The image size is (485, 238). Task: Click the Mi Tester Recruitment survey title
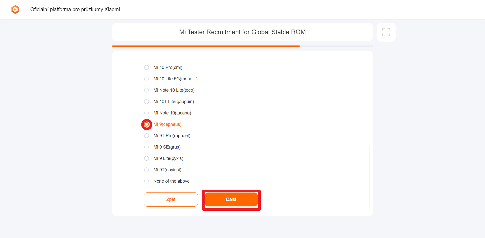242,32
